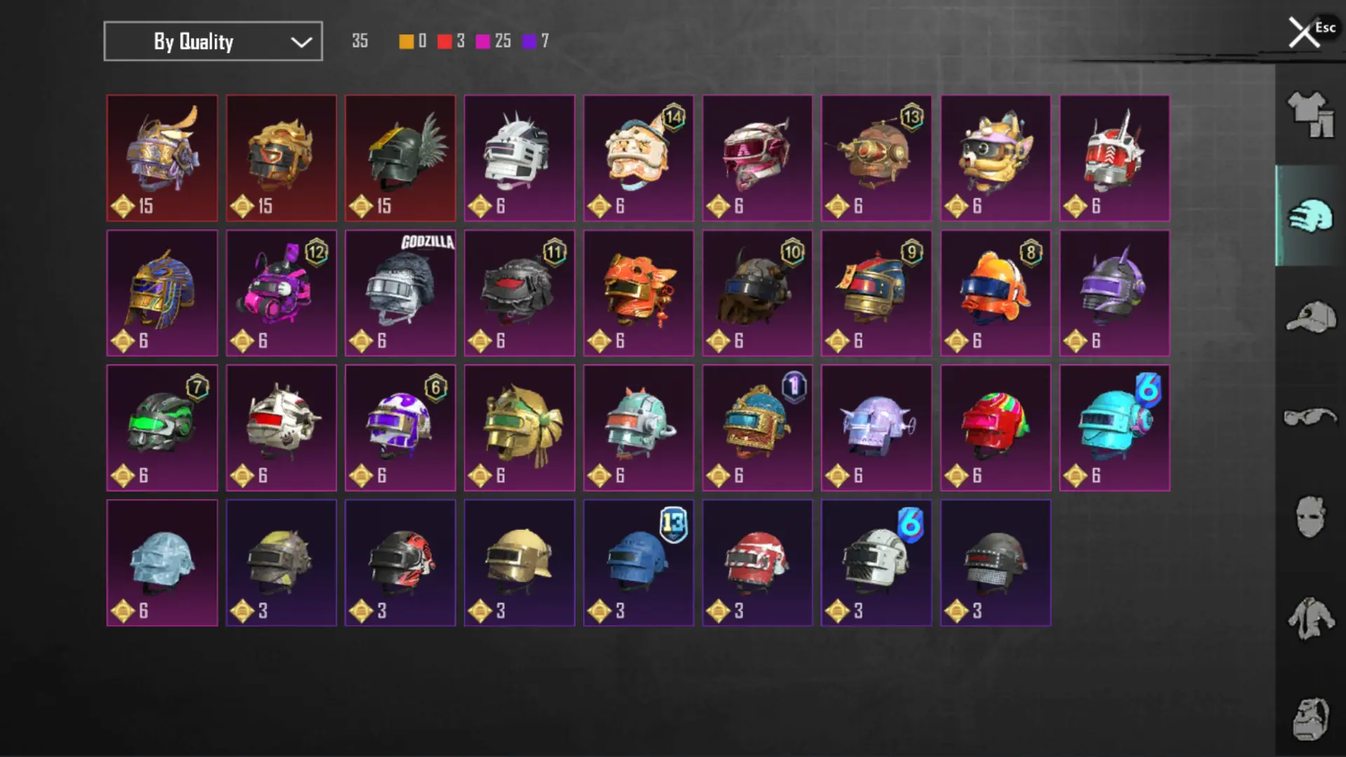1346x757 pixels.
Task: Open the face mask category icon
Action: (x=1310, y=517)
